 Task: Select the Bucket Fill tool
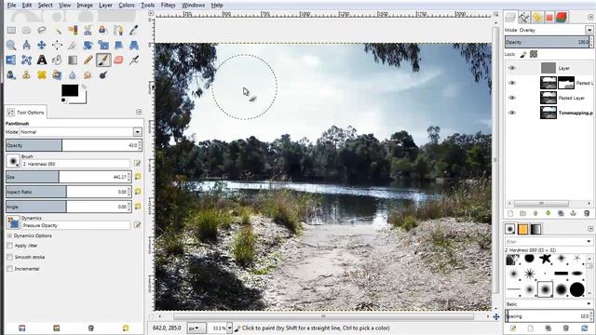(x=58, y=60)
